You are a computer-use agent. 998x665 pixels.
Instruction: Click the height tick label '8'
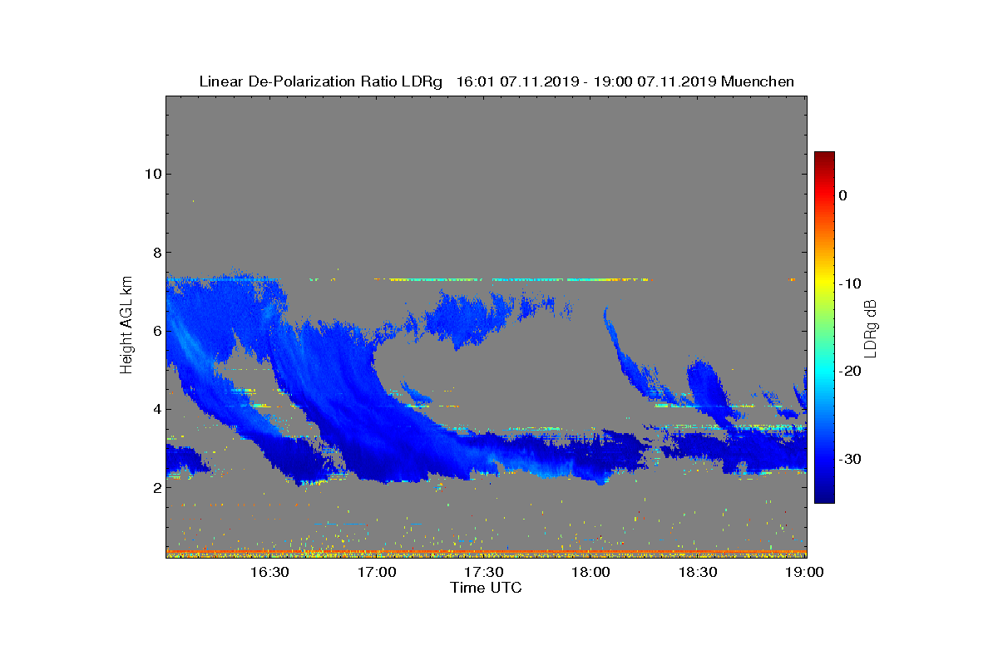(x=156, y=252)
